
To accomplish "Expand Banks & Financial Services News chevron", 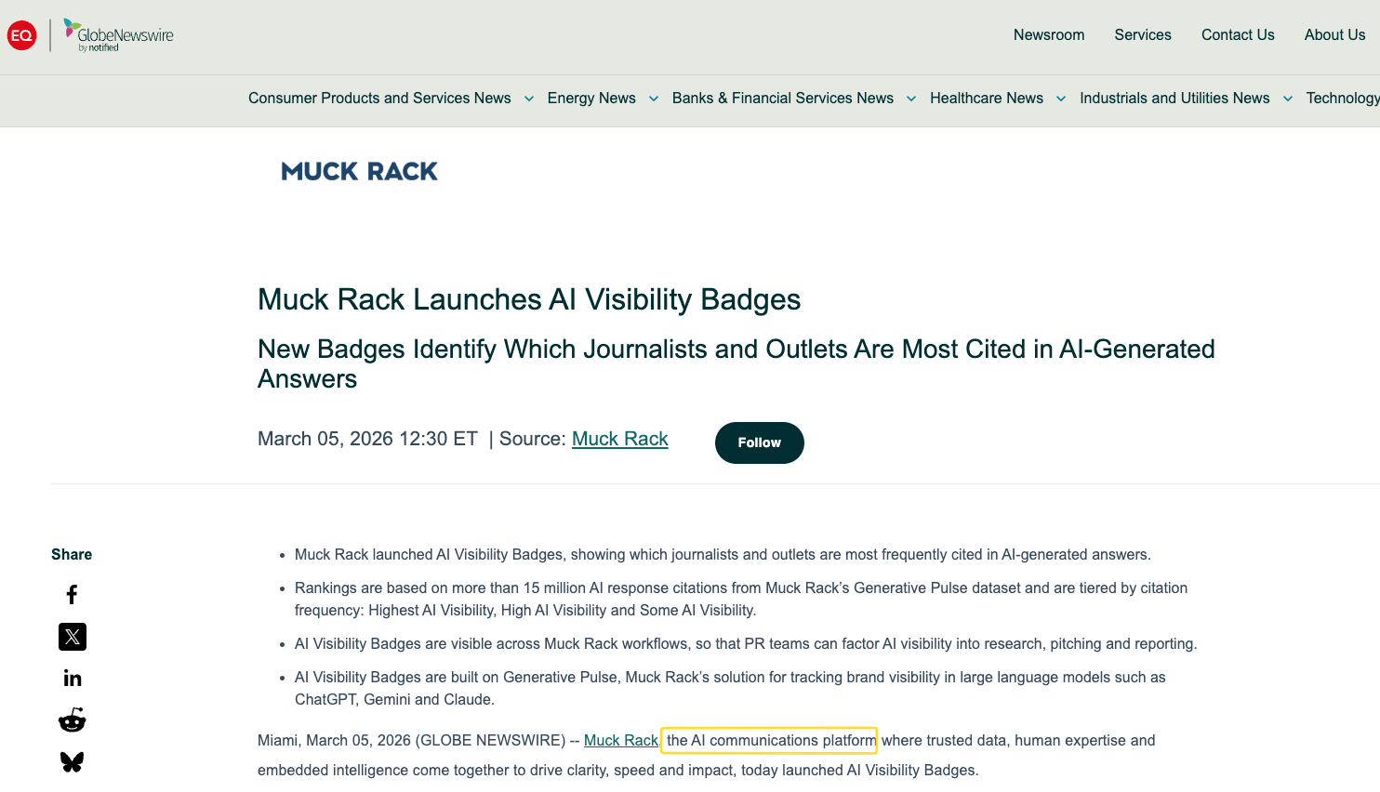I will pos(911,99).
